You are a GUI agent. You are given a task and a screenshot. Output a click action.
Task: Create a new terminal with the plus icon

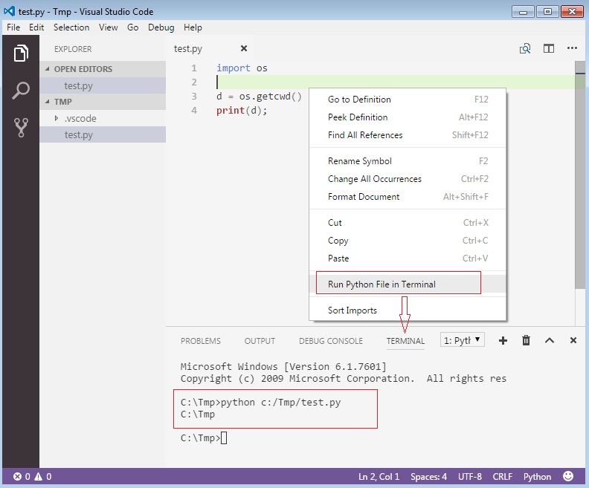tap(503, 340)
